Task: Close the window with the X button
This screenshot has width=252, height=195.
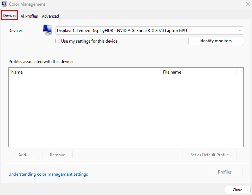Action: point(247,4)
